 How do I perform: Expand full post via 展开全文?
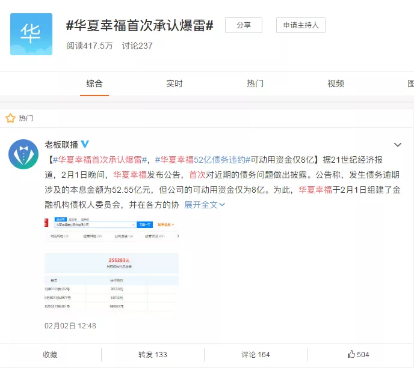[205, 205]
